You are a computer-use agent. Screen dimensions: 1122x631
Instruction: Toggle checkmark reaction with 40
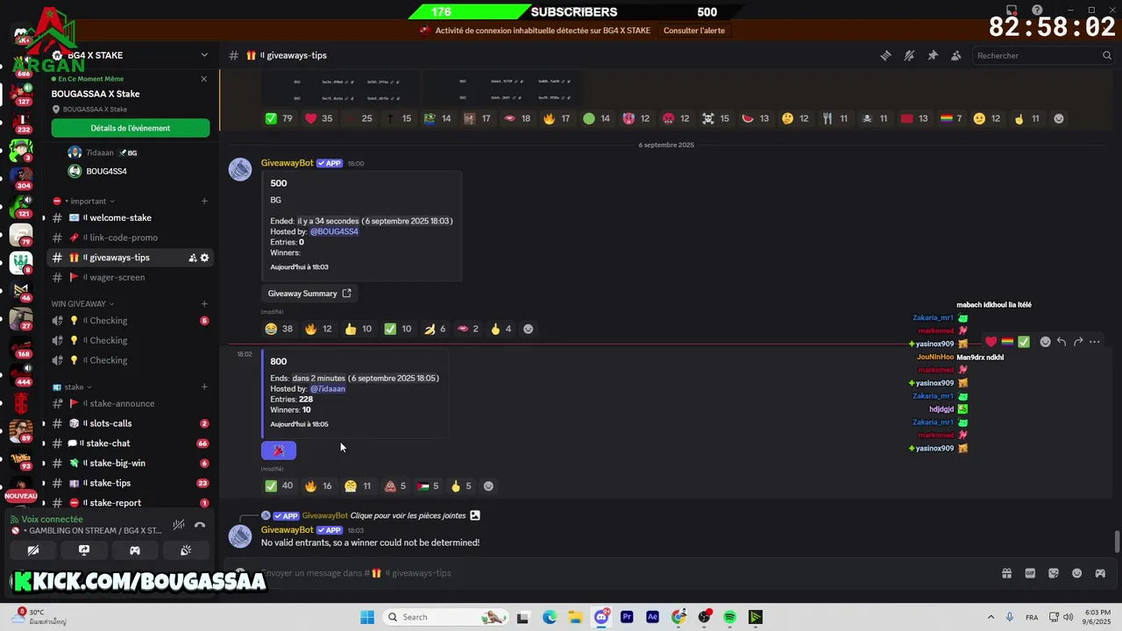(280, 486)
